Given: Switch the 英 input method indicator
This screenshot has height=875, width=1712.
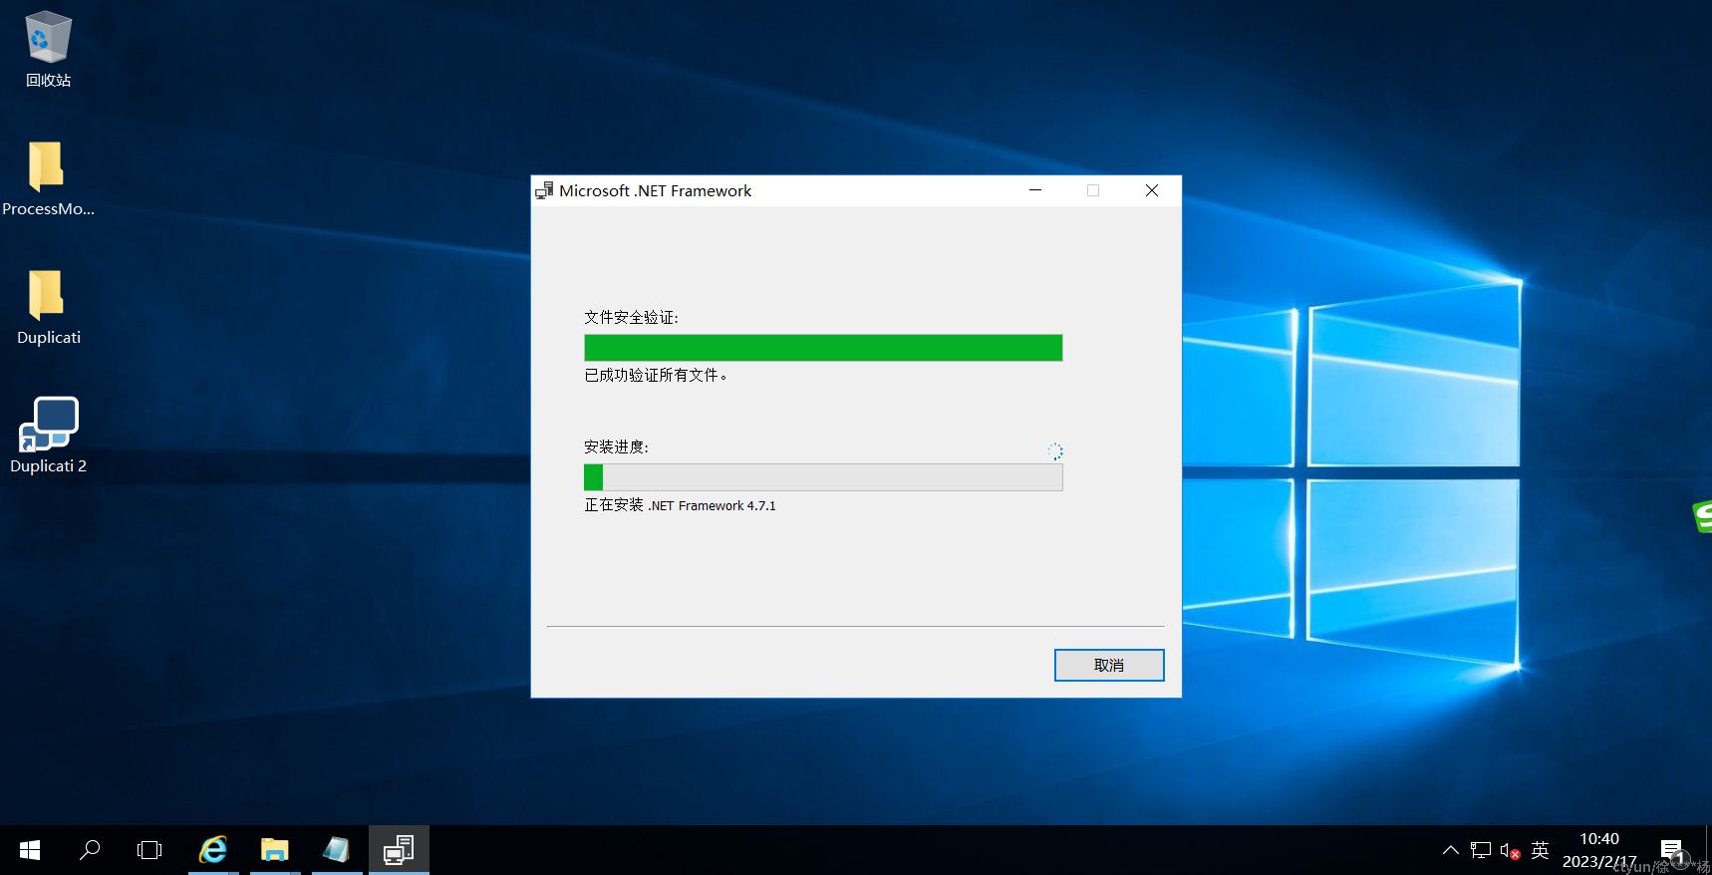Looking at the screenshot, I should pos(1540,850).
